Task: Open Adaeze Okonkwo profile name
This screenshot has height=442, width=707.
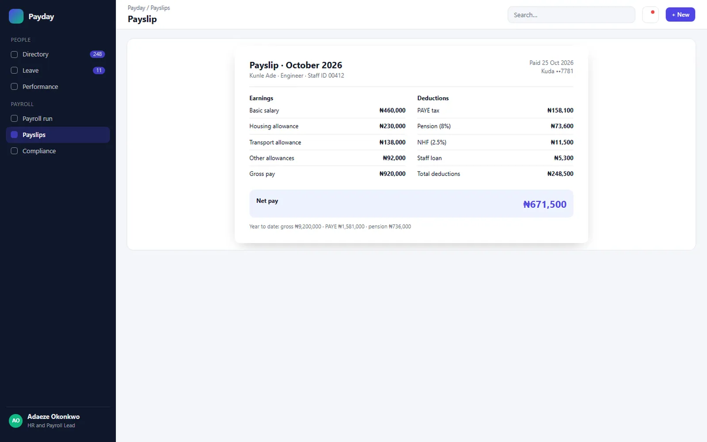Action: click(53, 416)
